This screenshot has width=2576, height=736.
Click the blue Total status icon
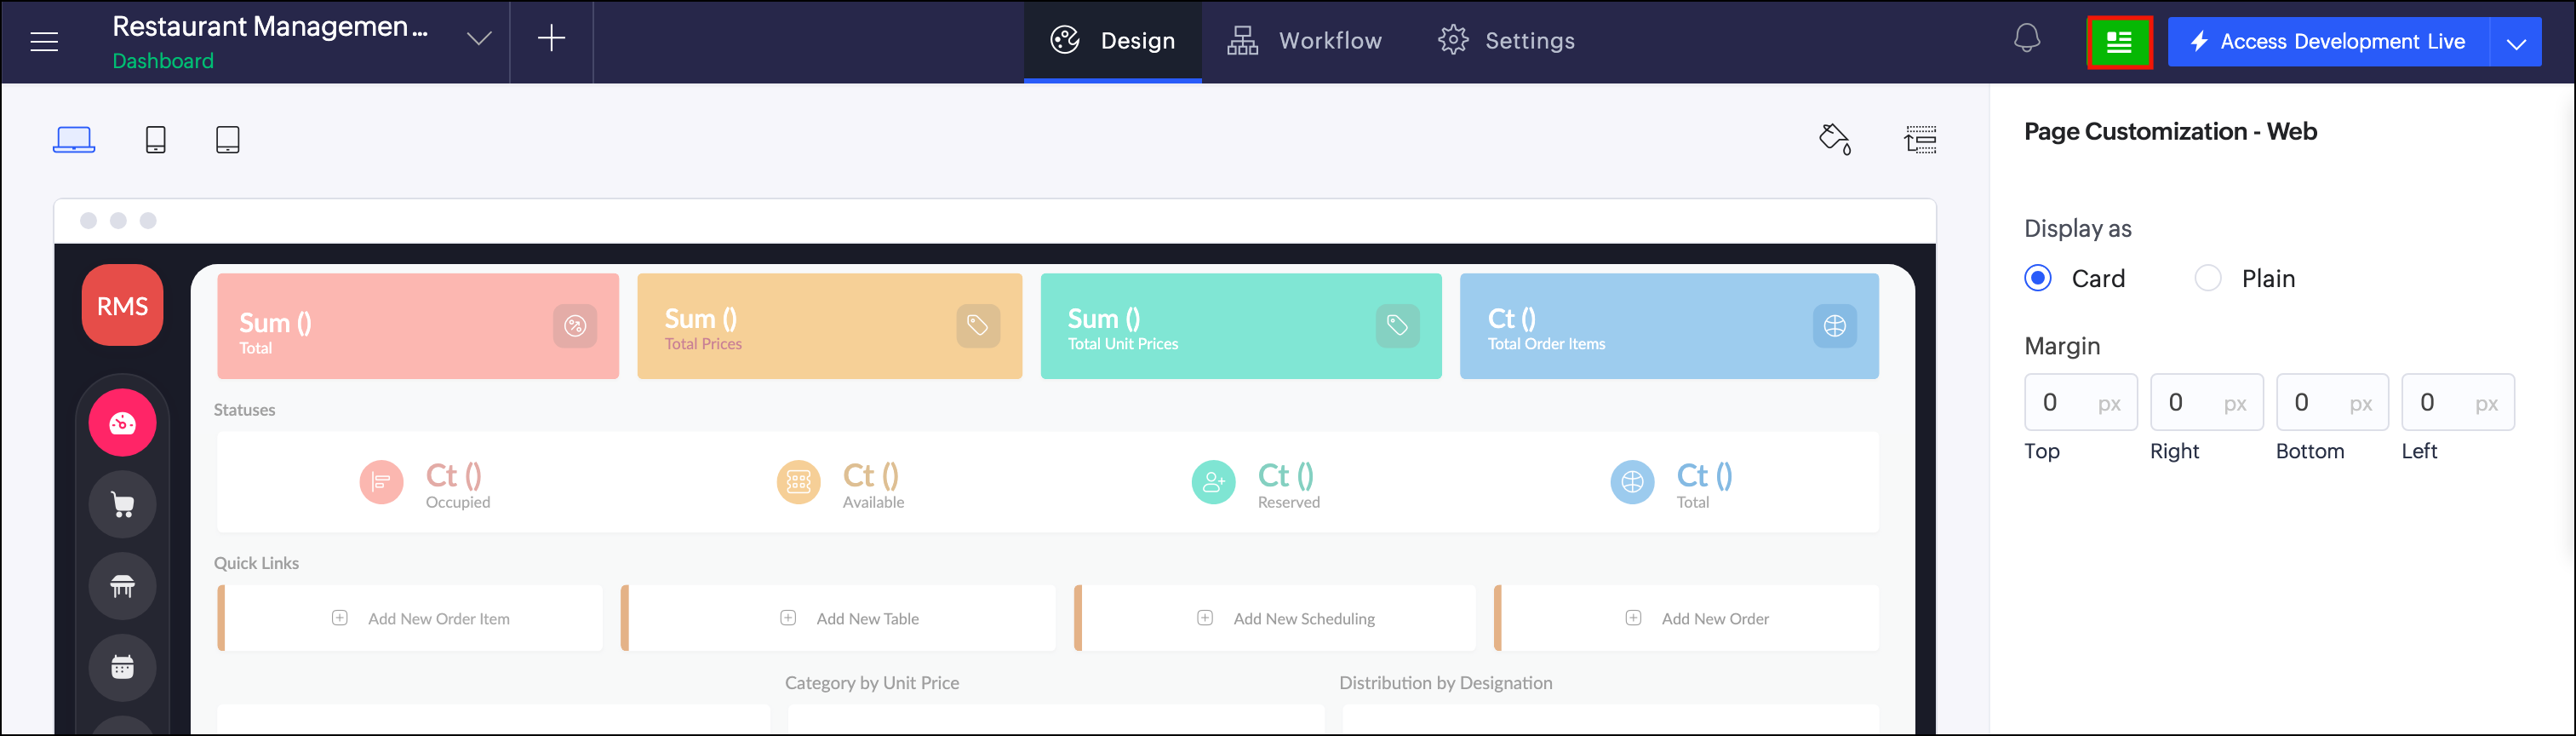click(1632, 482)
